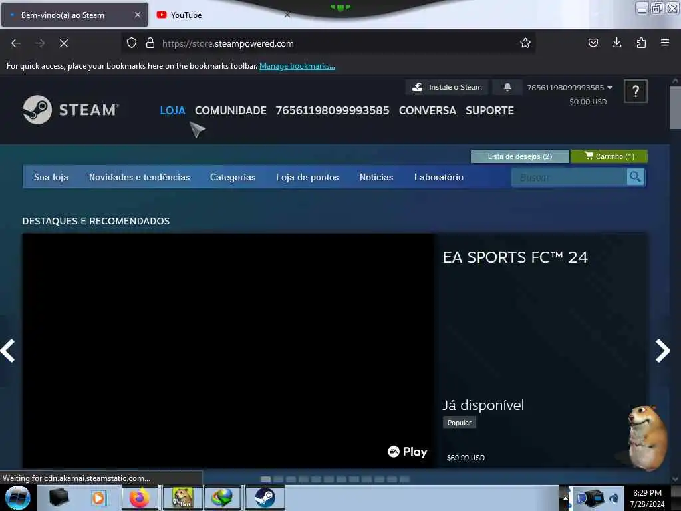Open COMUNIDADE in Steam header
The width and height of the screenshot is (681, 511).
click(x=231, y=111)
